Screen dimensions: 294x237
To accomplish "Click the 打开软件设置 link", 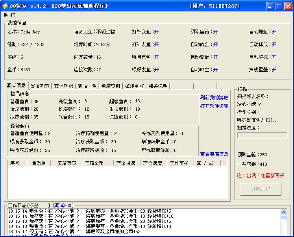I will [x=214, y=106].
